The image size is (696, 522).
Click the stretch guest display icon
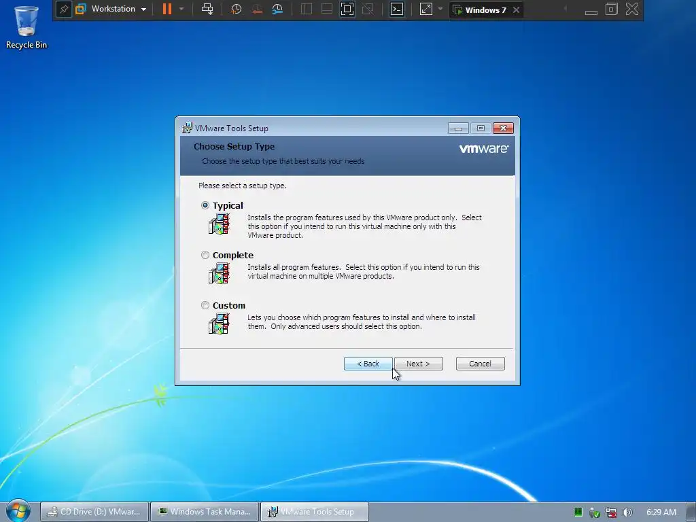point(425,9)
